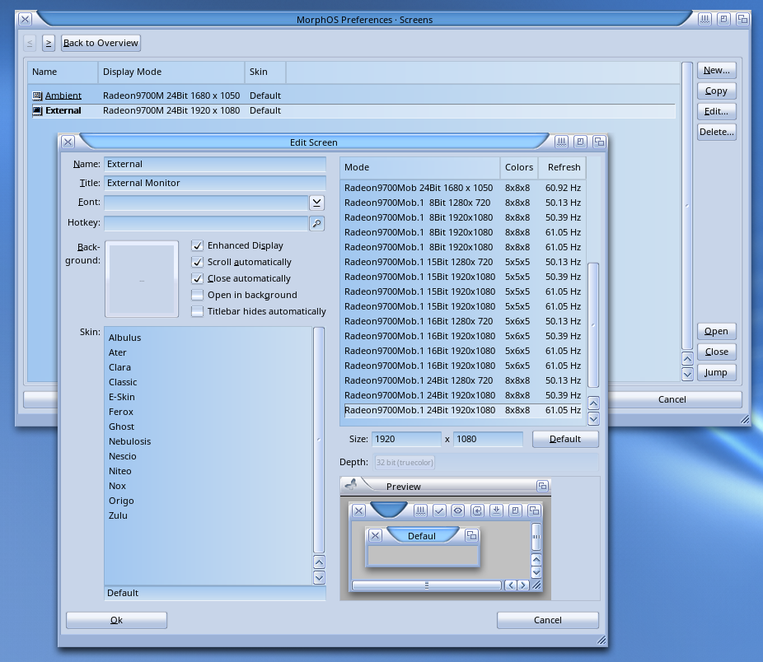Select the Ambient screen row

353,96
